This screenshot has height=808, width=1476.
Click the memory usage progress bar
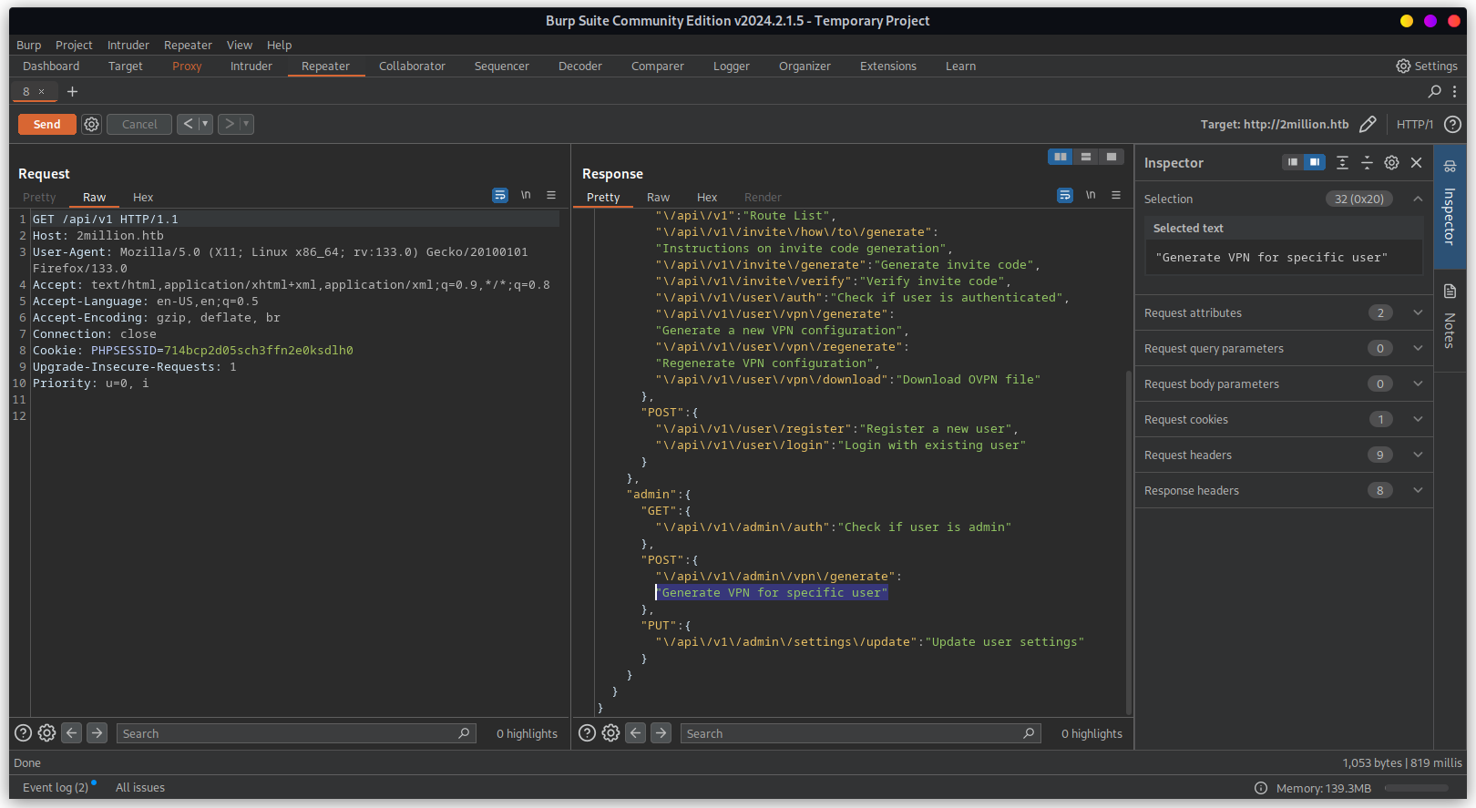tap(1417, 788)
